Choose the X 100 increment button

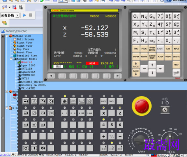coord(81,113)
